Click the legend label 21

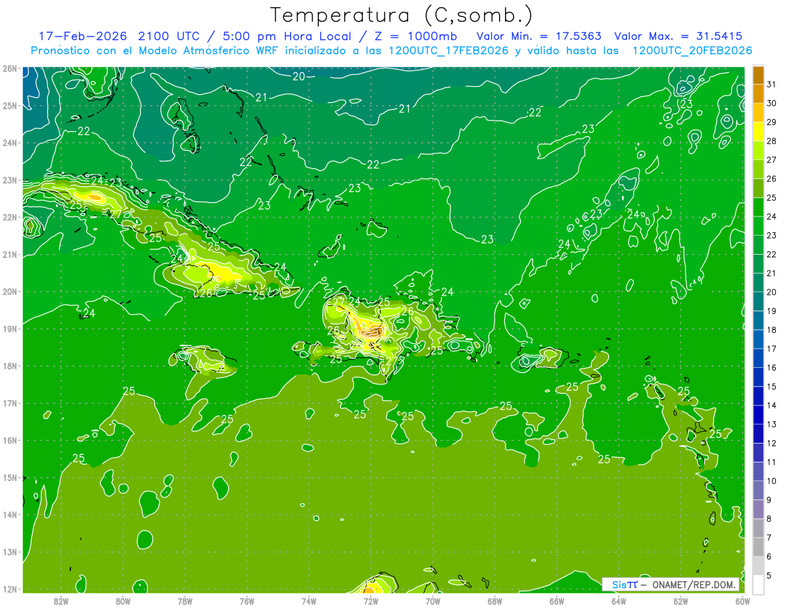(x=772, y=273)
